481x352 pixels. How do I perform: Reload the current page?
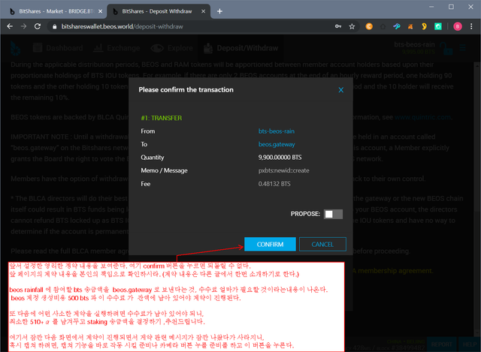[38, 26]
